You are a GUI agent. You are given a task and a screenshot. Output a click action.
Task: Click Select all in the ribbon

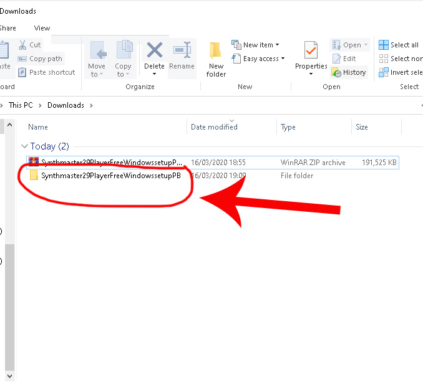[399, 45]
